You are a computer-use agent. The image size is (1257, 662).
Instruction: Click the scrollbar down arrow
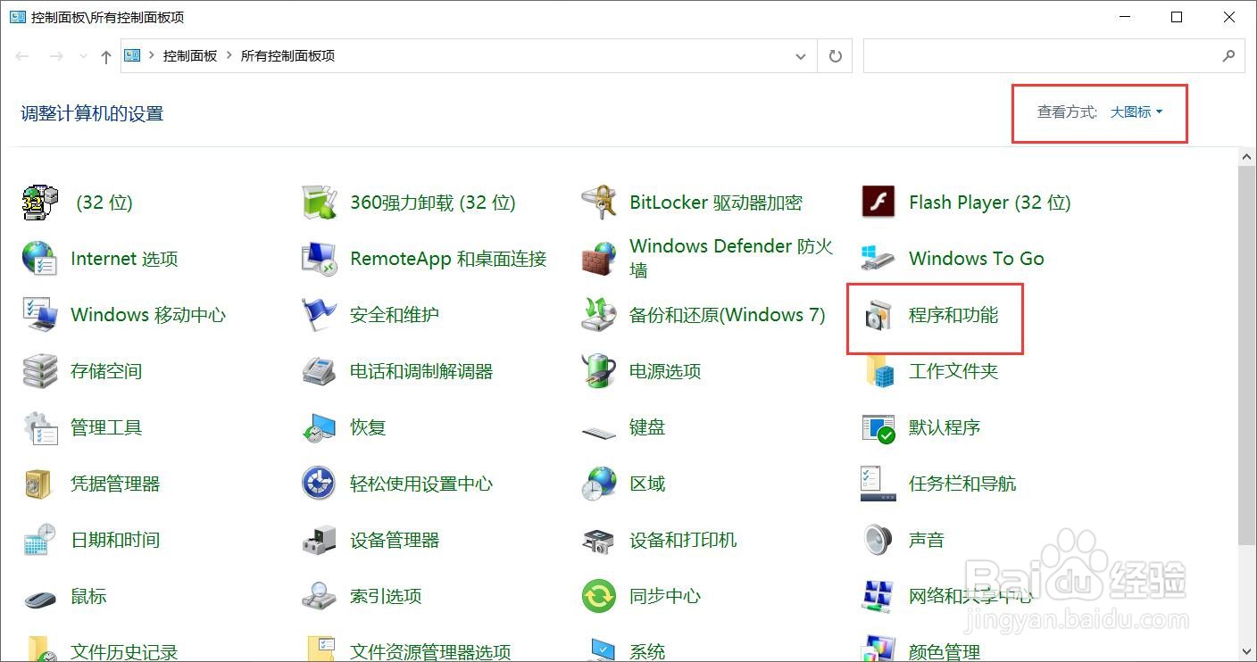tap(1247, 651)
